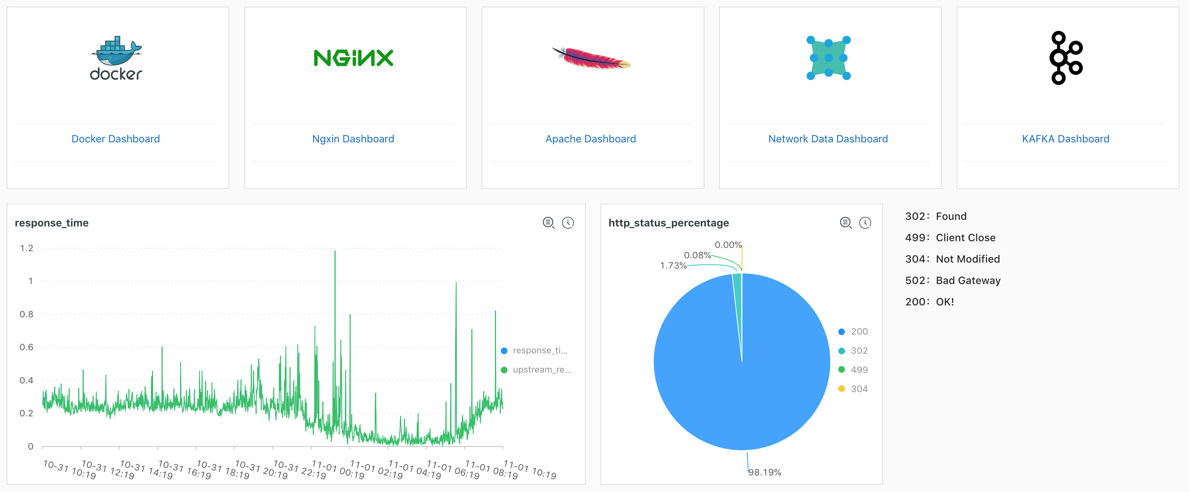Click the 0.00% pie label
This screenshot has height=492, width=1189.
coord(728,245)
